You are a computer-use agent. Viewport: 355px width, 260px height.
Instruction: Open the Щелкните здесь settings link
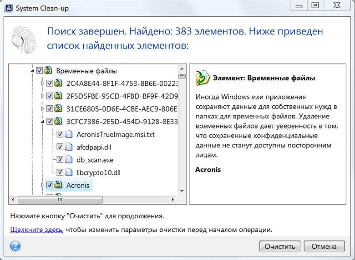[36, 230]
